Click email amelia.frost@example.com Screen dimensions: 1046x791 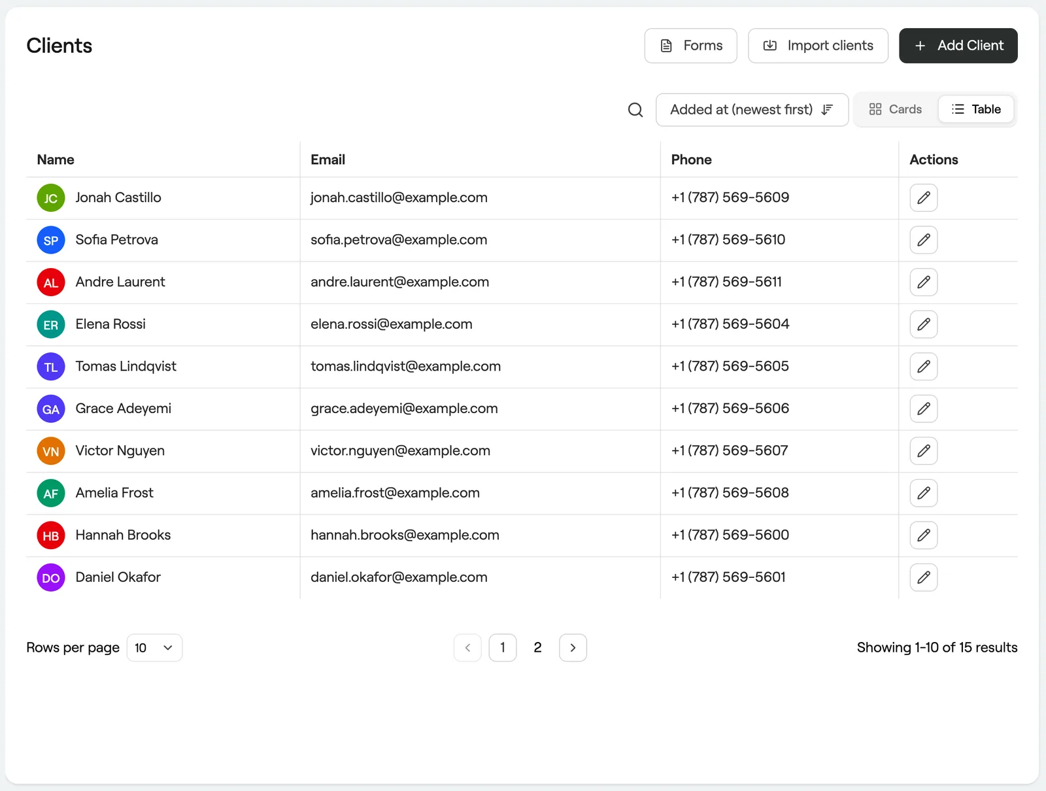pyautogui.click(x=395, y=493)
